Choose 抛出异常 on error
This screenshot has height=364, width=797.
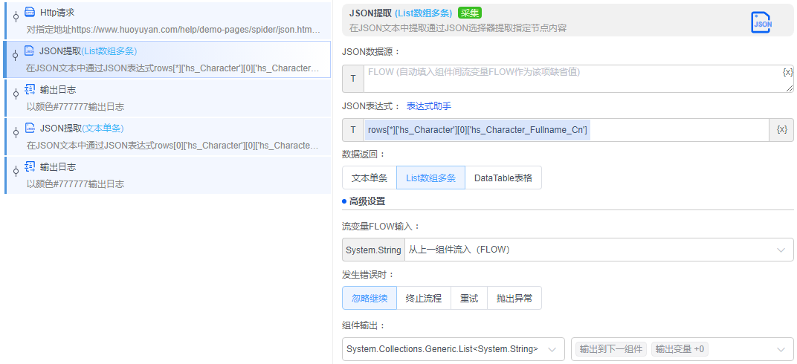[514, 298]
